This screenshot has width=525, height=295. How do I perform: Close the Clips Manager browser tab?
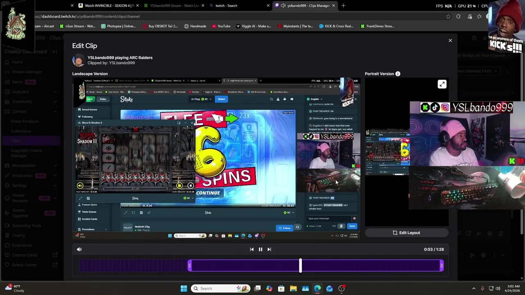click(333, 6)
